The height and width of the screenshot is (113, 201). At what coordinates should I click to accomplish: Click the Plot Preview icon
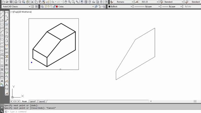pos(19,2)
